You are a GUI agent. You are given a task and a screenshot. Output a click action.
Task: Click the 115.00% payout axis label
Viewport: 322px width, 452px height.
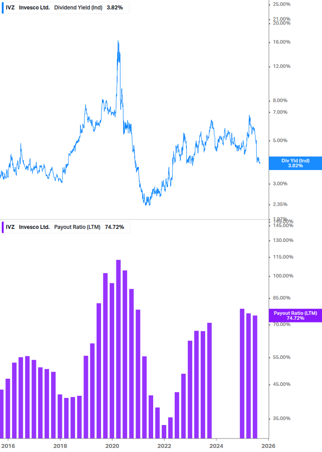pos(283,257)
